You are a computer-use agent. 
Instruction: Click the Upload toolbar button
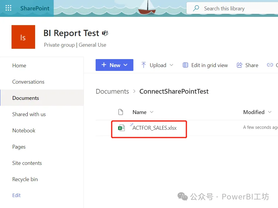coord(157,65)
